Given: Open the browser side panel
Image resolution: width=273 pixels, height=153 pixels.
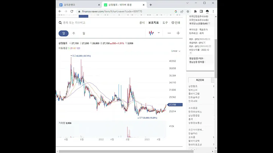Looking at the screenshot, I should [x=201, y=11].
